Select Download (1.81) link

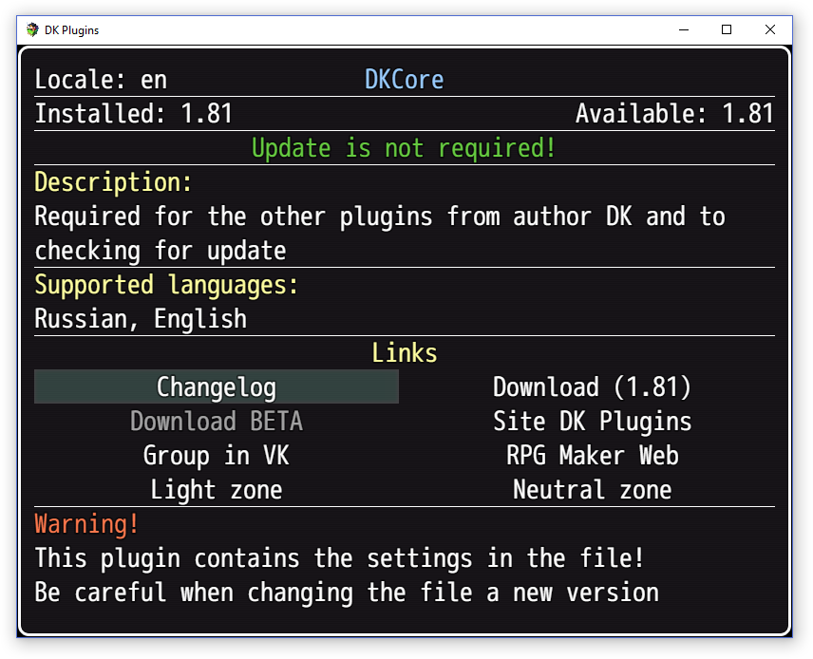592,387
